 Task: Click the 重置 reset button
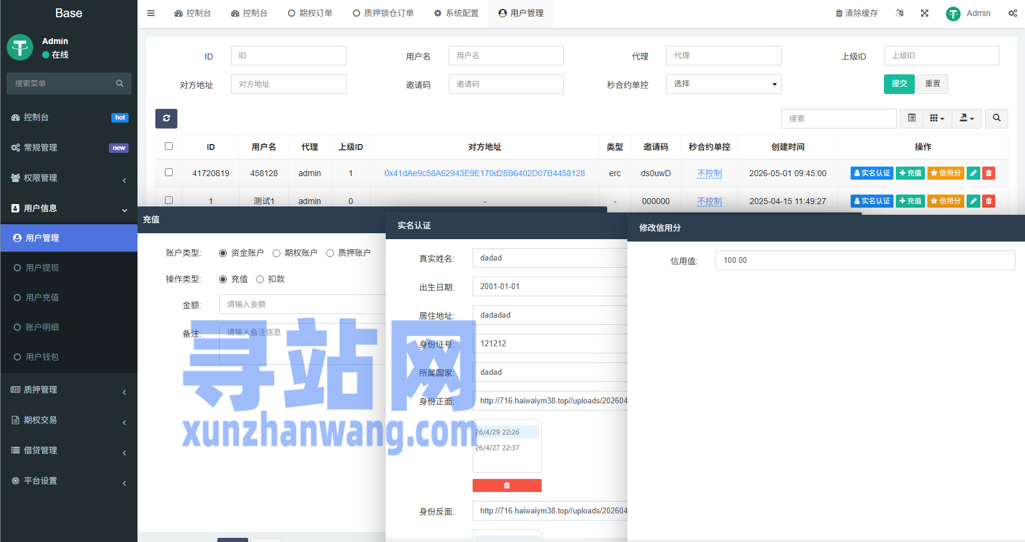(x=933, y=84)
